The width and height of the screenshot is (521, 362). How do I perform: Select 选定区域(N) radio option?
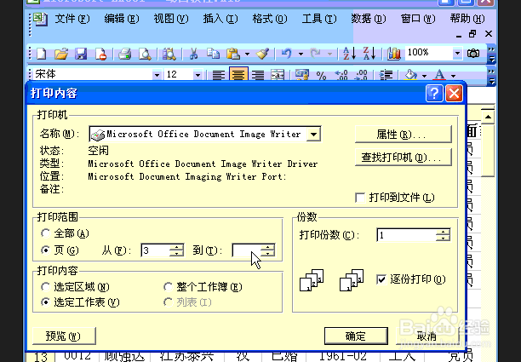click(x=45, y=286)
